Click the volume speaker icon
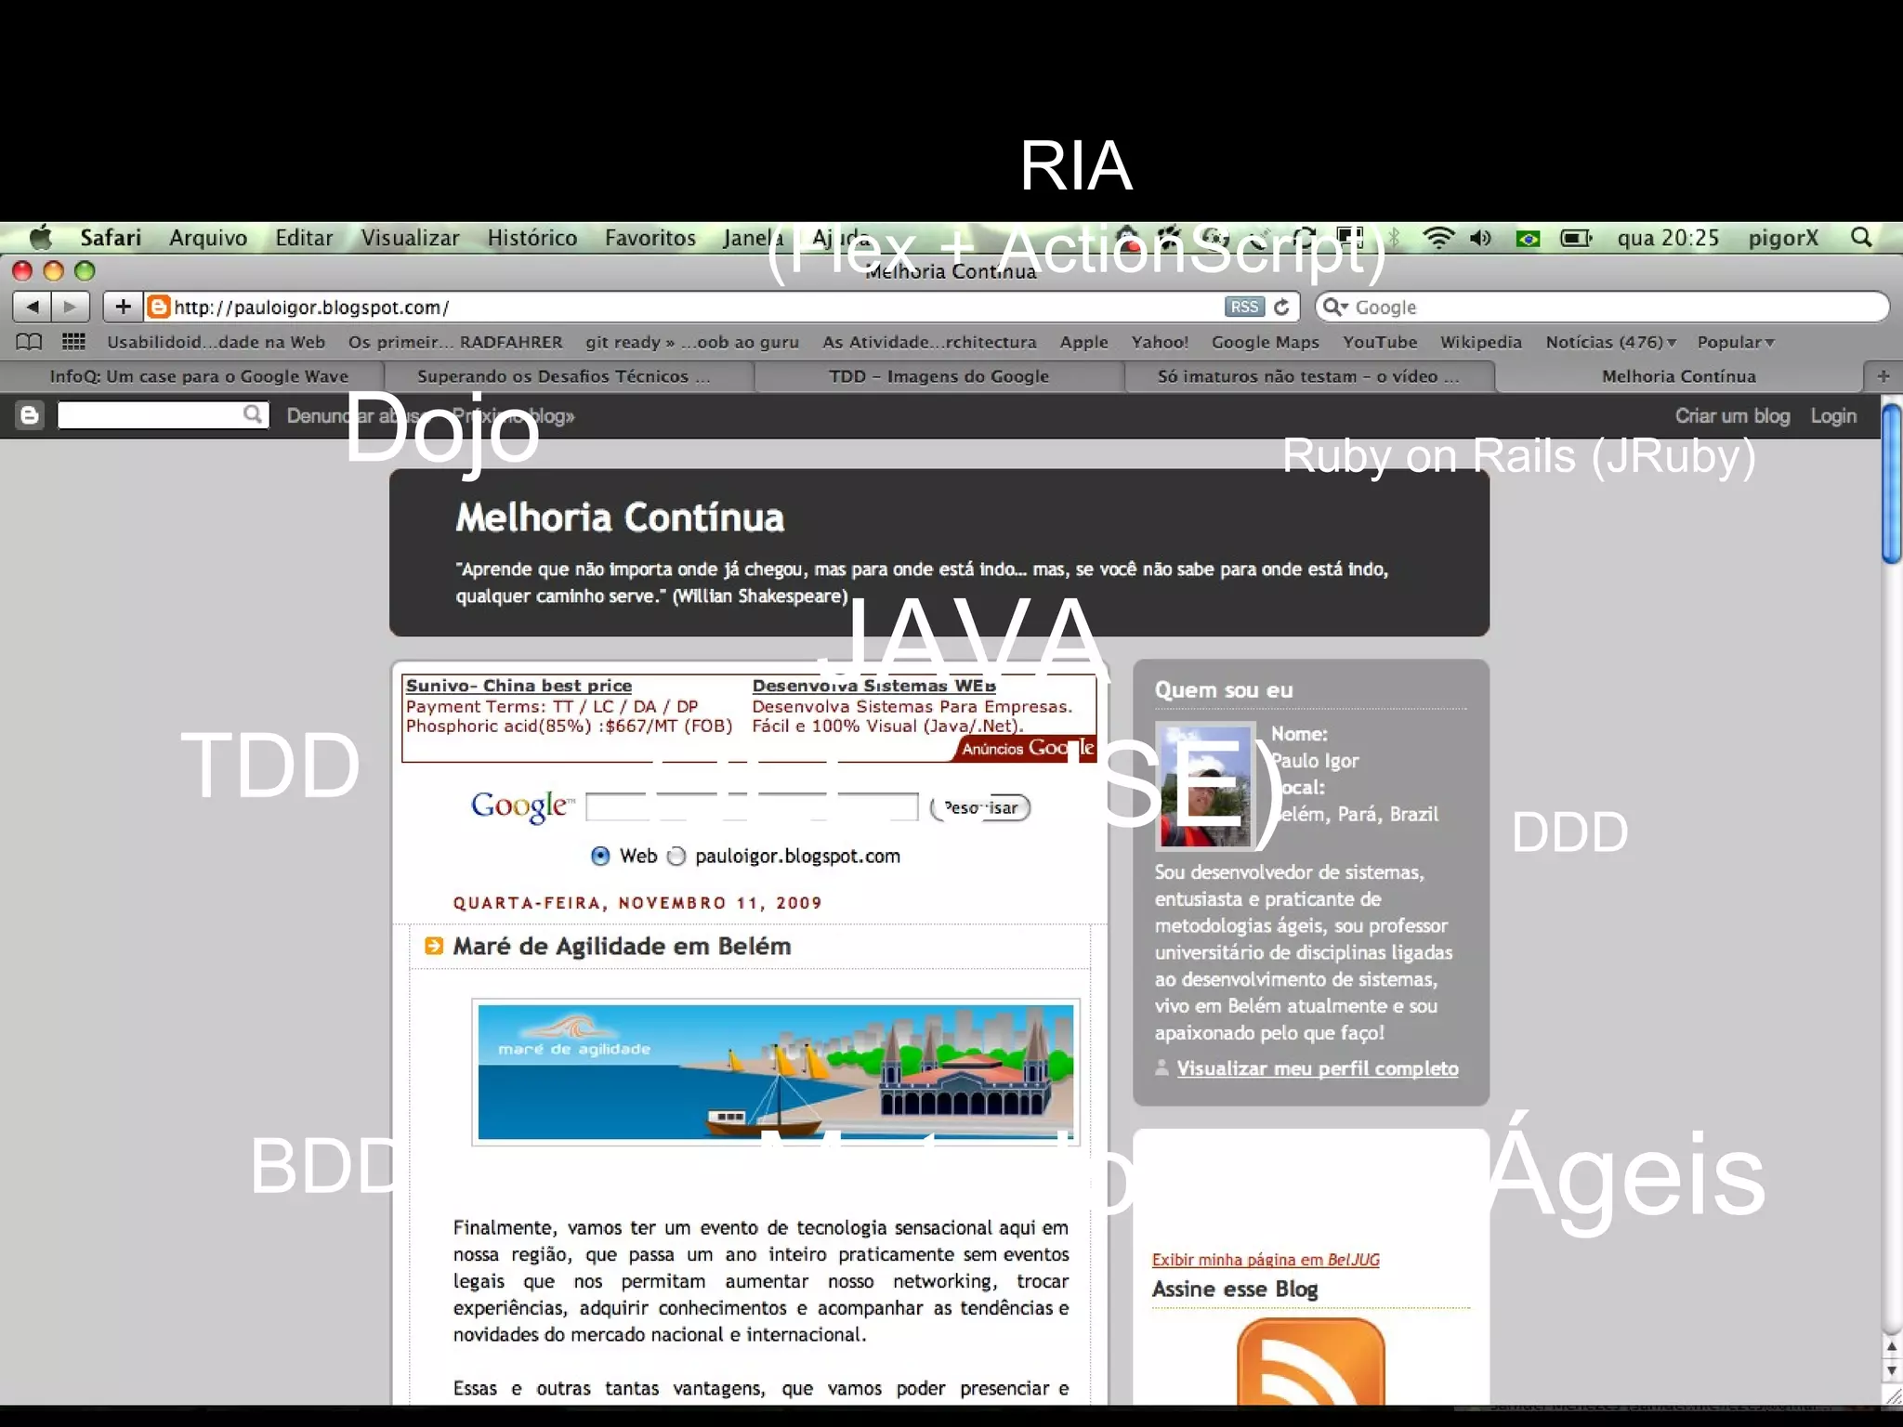The height and width of the screenshot is (1427, 1903). pos(1481,238)
